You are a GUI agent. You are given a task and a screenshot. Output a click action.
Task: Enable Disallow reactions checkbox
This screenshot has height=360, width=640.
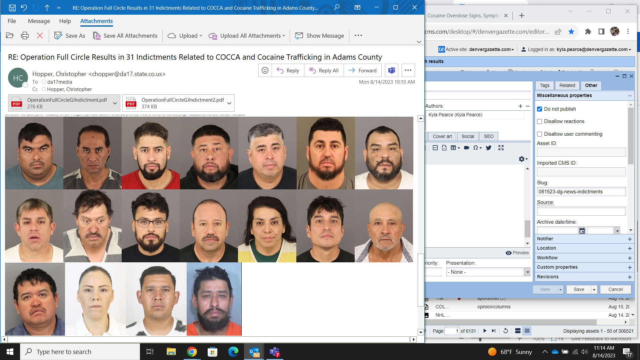coord(540,121)
